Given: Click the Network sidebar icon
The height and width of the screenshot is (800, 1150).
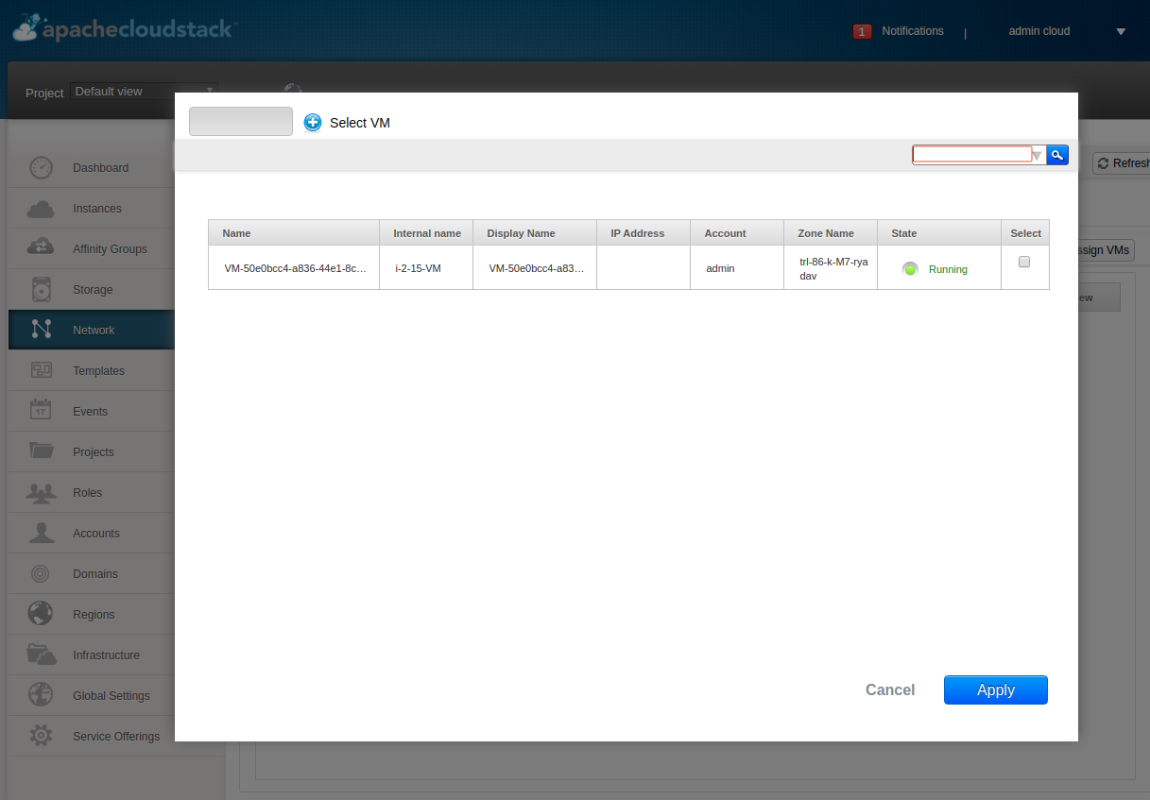Looking at the screenshot, I should click(x=41, y=330).
